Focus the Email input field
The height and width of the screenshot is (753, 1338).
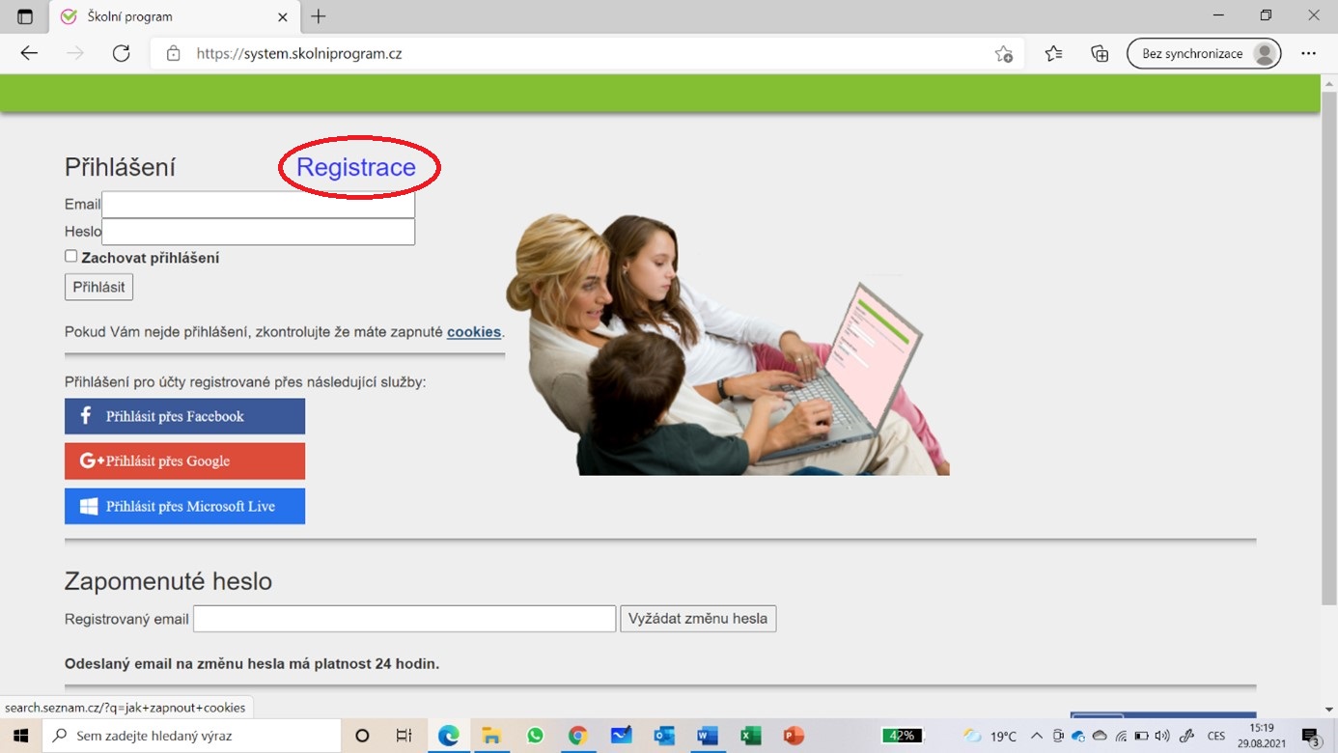[259, 205]
